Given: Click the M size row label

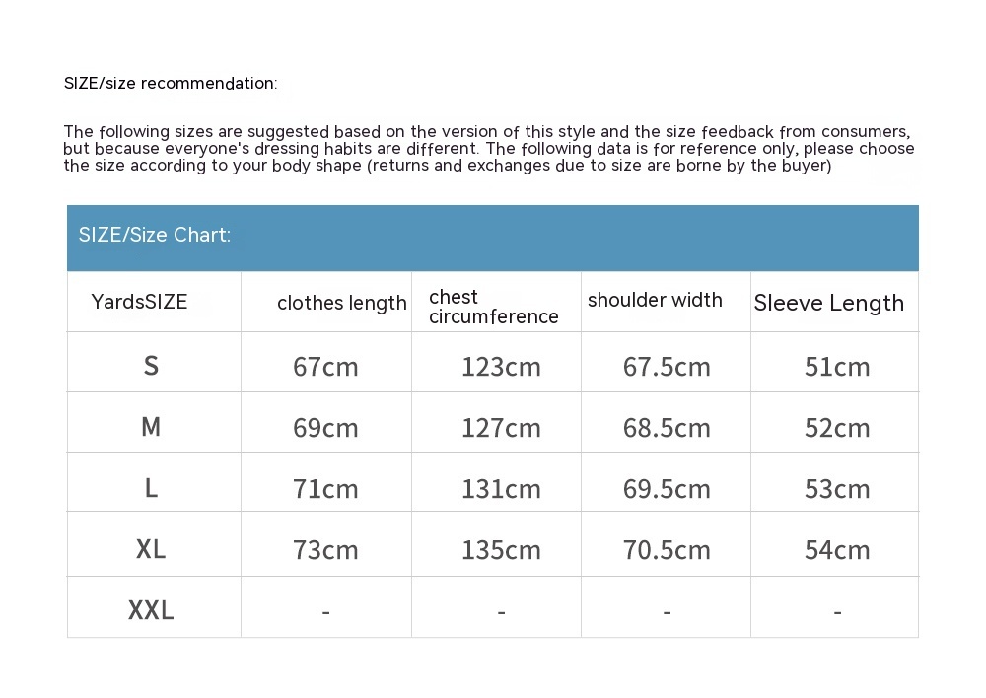Looking at the screenshot, I should (151, 427).
